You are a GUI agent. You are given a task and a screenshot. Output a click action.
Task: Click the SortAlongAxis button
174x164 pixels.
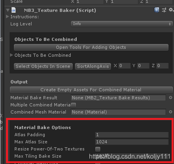tap(93, 66)
